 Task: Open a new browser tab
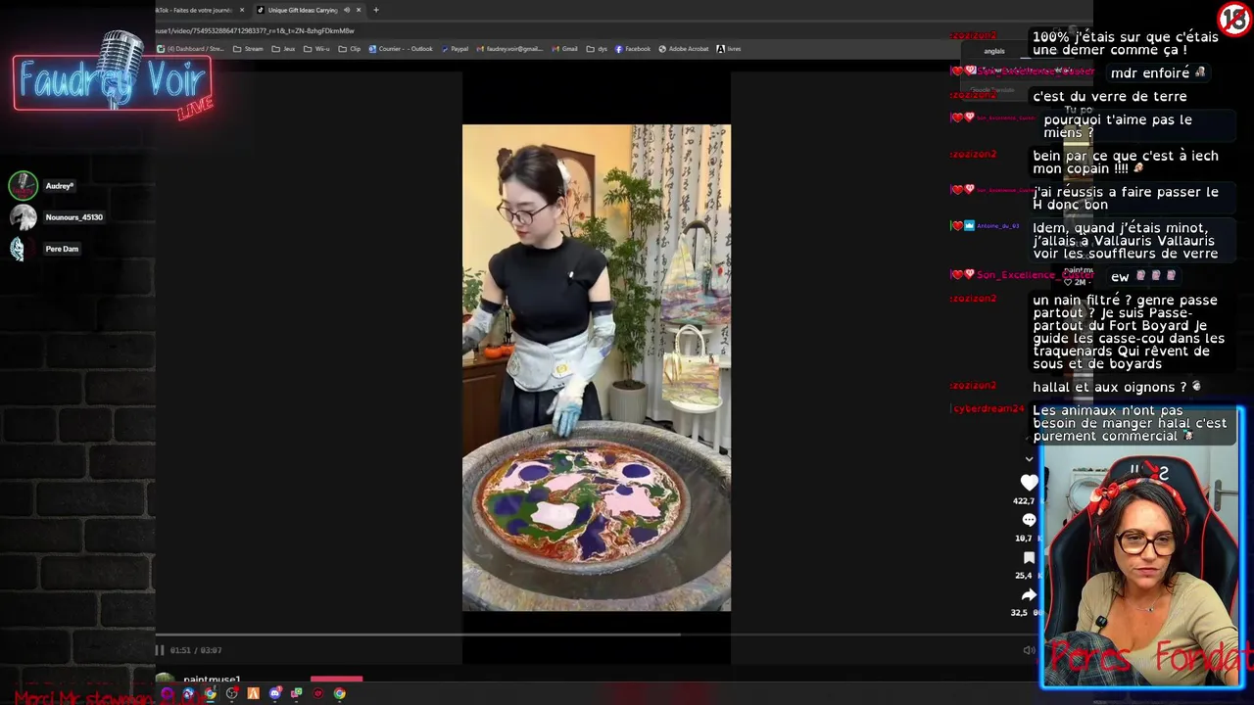(376, 10)
